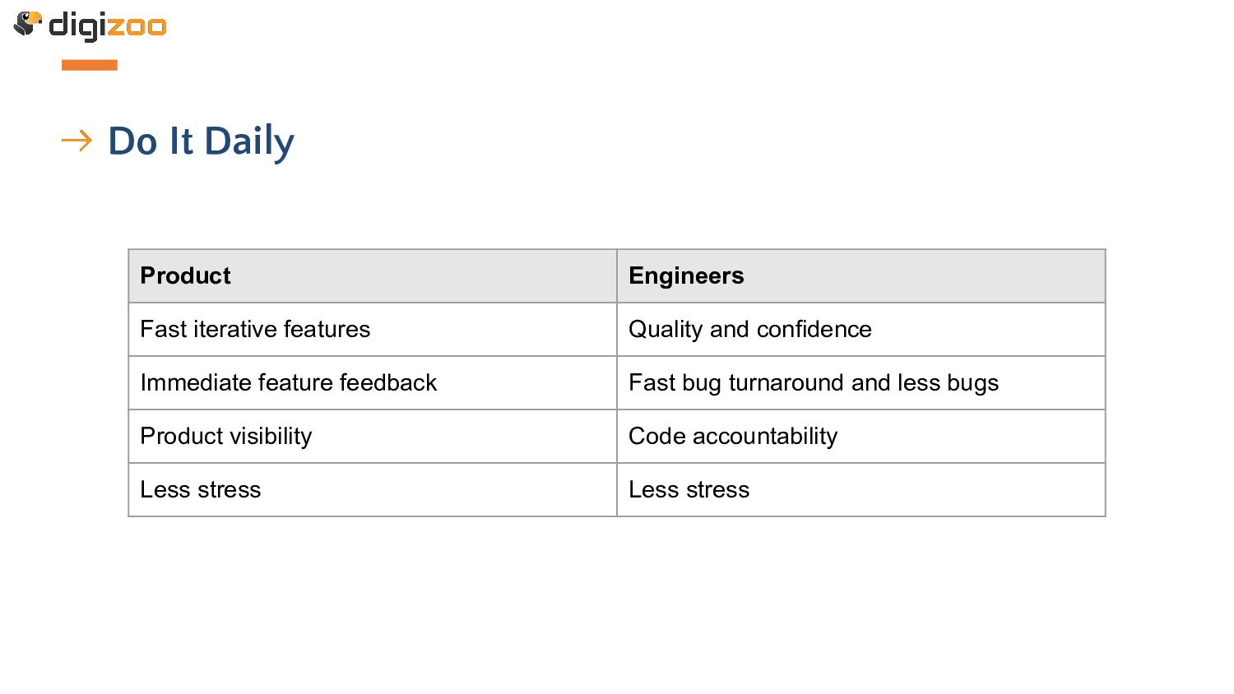
Task: Click the digizoo wordmark text
Action: tap(108, 26)
